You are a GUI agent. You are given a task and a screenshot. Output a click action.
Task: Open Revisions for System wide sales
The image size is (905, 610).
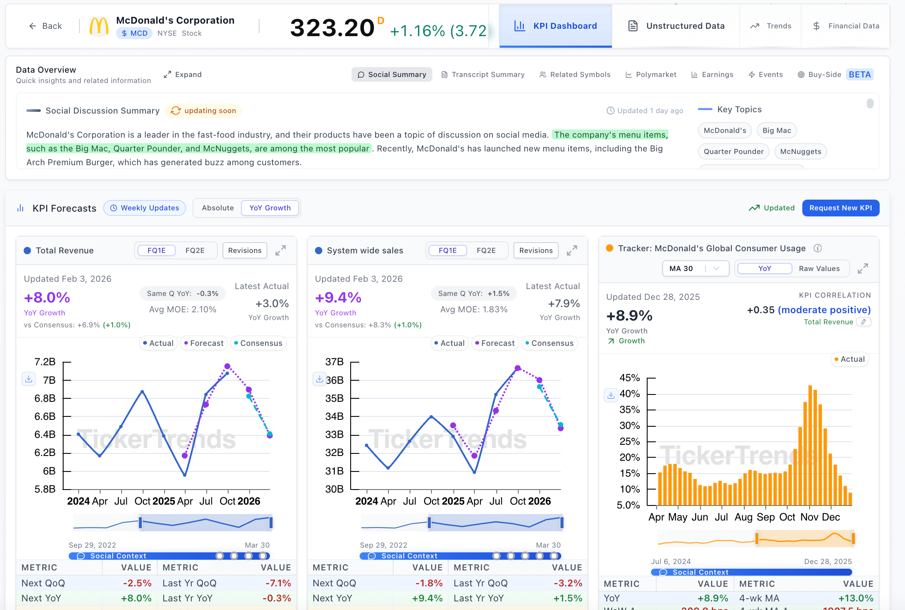click(x=535, y=250)
